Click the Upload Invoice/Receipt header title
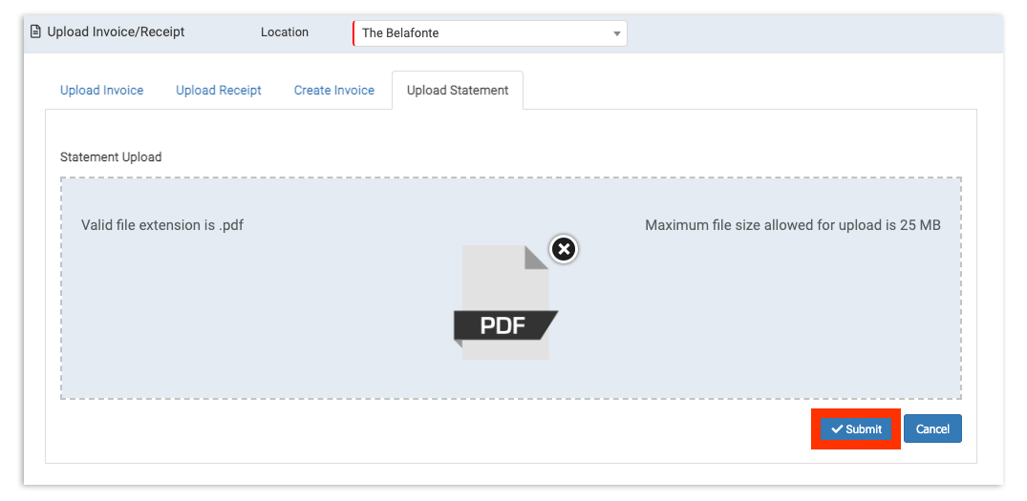The image size is (1027, 501). tap(116, 32)
